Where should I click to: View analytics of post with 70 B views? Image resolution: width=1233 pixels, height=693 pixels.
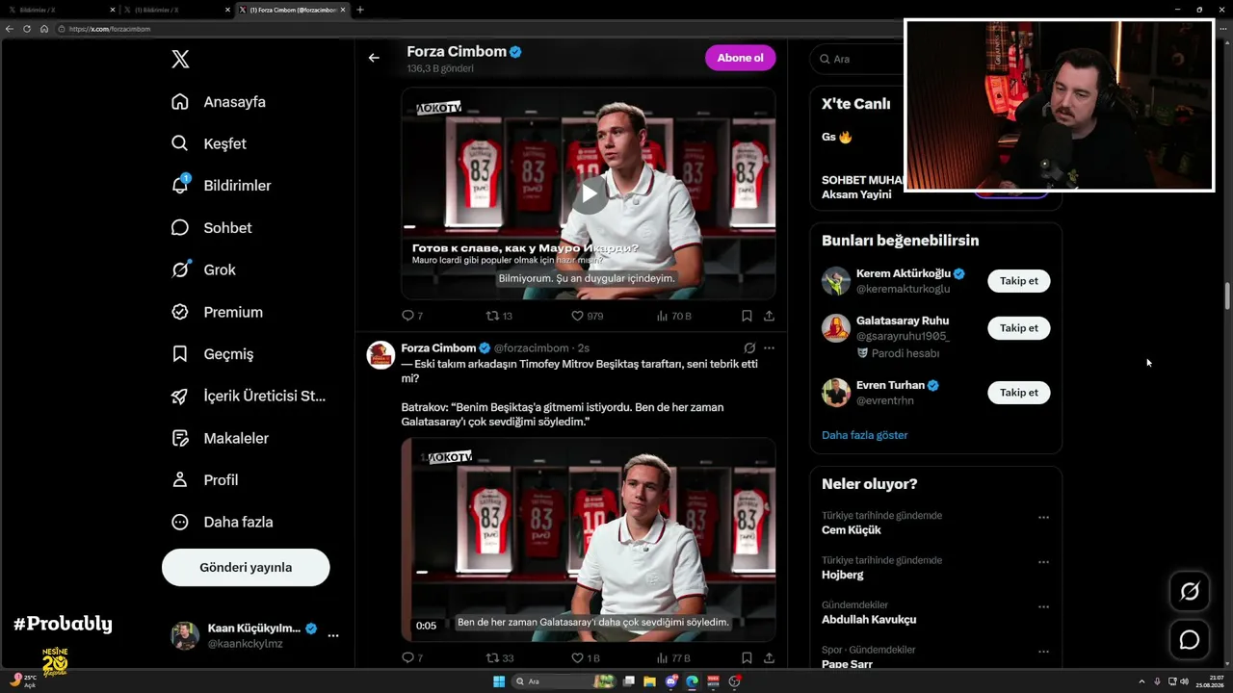point(673,316)
